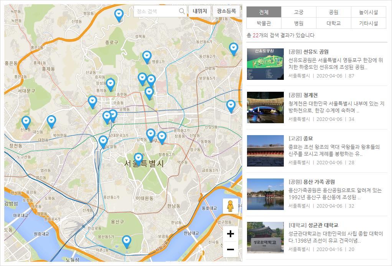The width and height of the screenshot is (392, 266).
Task: Select the marker next to 남학동 label
Action: (150, 135)
